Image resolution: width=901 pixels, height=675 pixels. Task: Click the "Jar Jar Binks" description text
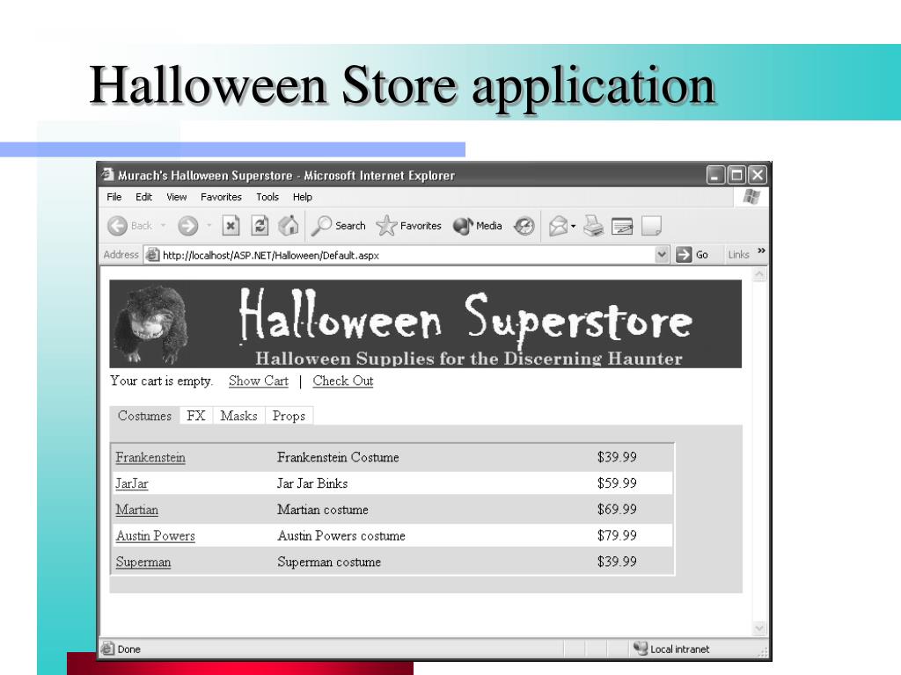(312, 483)
